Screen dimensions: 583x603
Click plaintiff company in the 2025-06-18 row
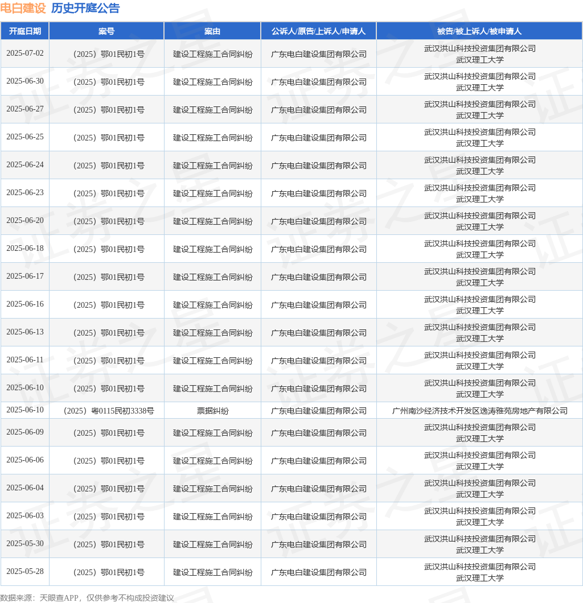pos(319,249)
